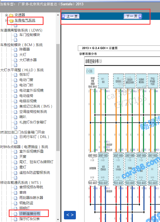This screenshot has height=222, width=160.
Task: Open the 室外后视镜折叠 page
Action: coord(31,151)
